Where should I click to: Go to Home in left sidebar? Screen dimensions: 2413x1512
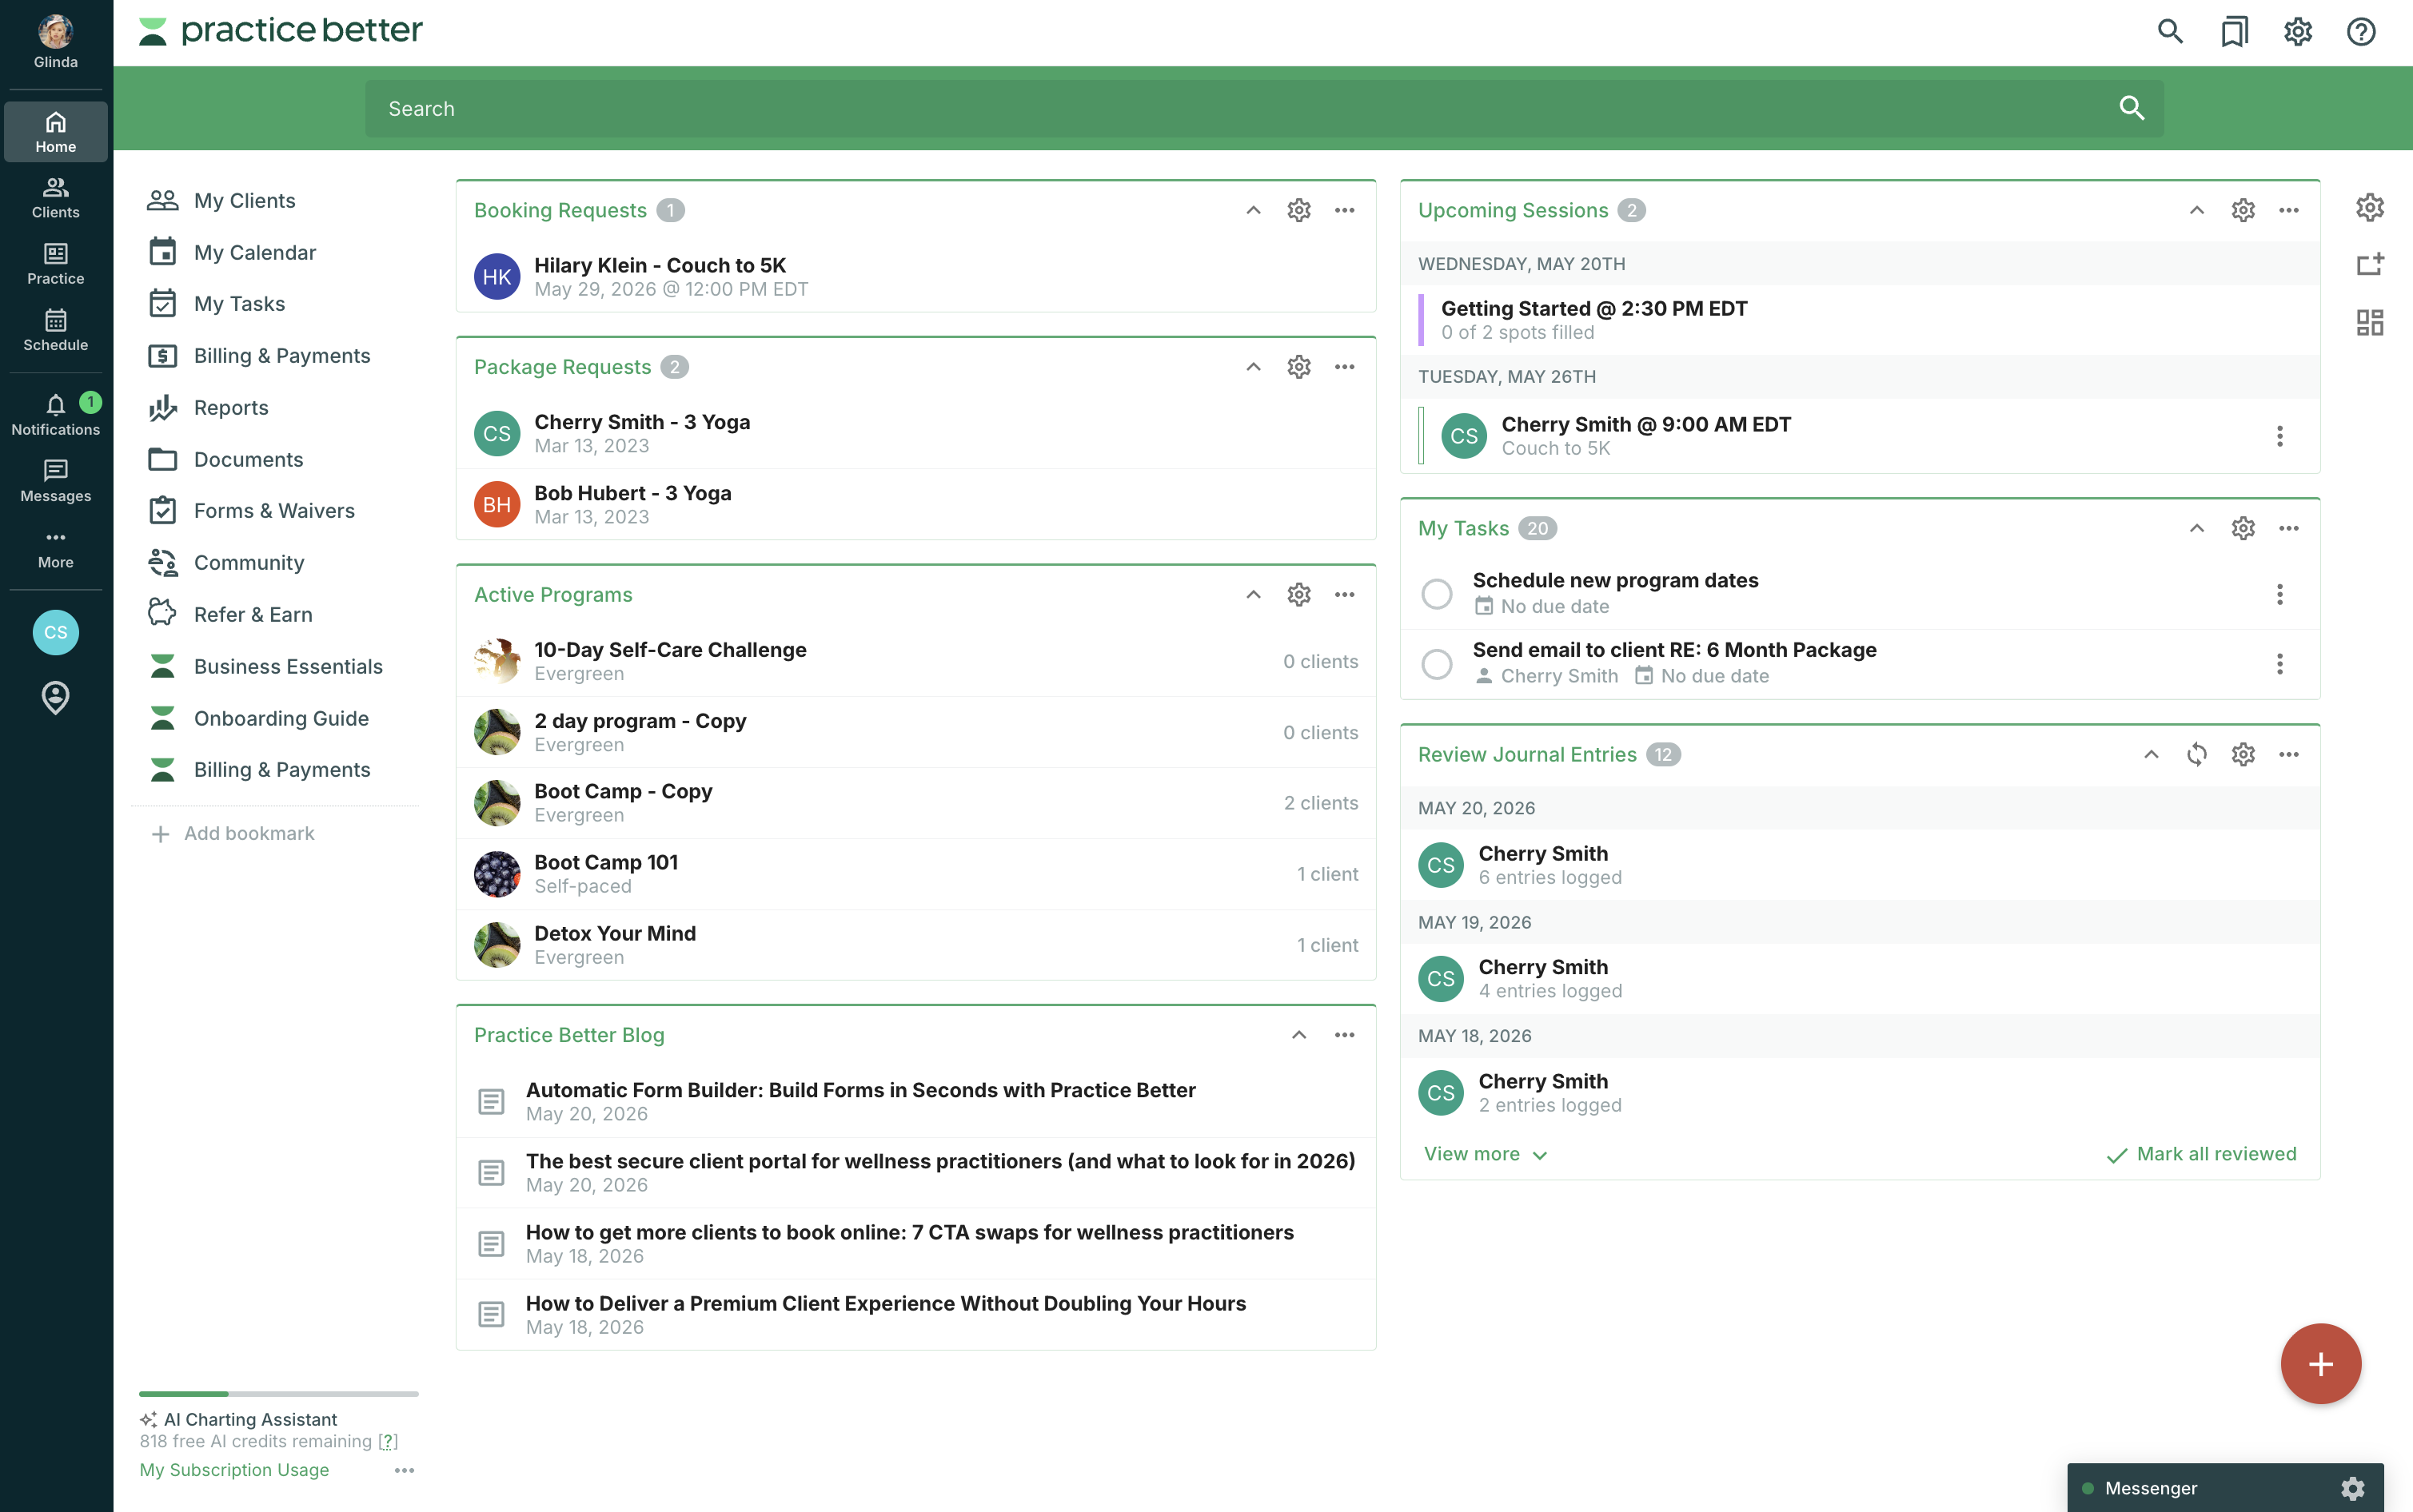[x=56, y=132]
